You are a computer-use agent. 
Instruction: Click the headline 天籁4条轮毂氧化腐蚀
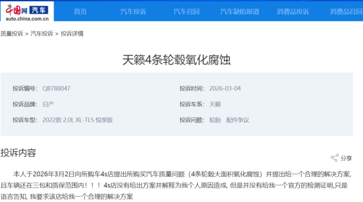176,60
